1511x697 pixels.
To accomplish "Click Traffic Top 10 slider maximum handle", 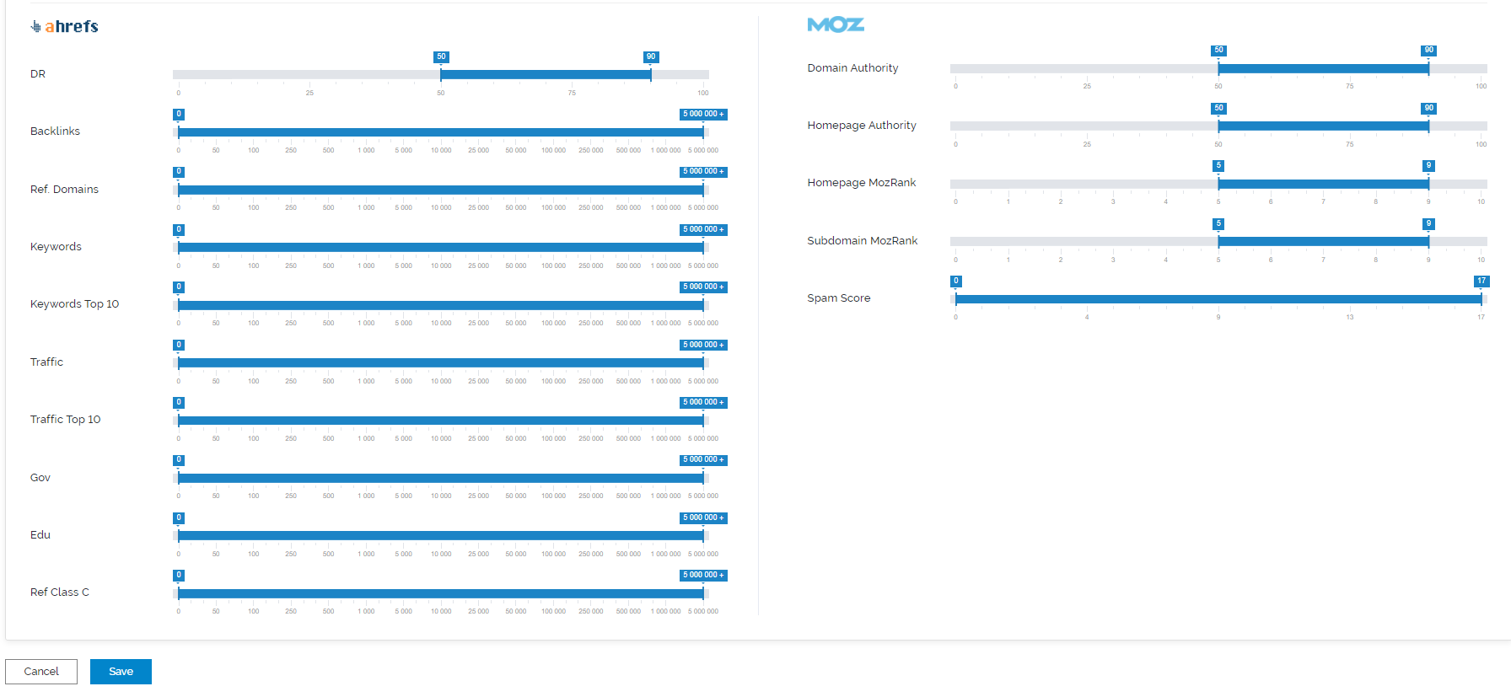I will 703,420.
